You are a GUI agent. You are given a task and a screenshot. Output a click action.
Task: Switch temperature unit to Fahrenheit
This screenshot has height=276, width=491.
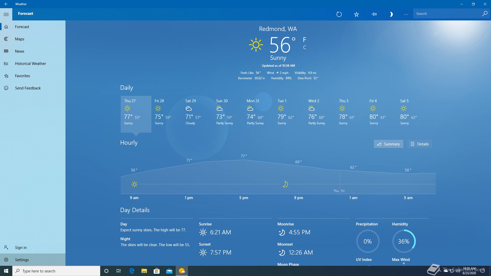(304, 40)
